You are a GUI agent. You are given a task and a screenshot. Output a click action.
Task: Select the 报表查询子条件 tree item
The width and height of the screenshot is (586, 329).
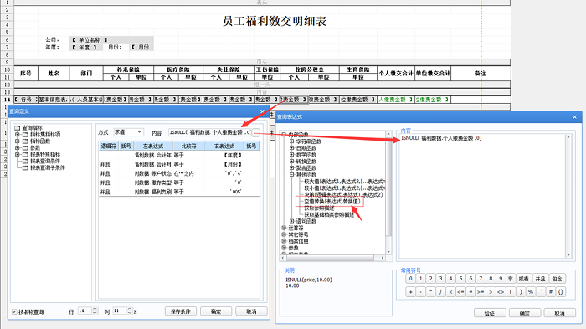[x=48, y=168]
